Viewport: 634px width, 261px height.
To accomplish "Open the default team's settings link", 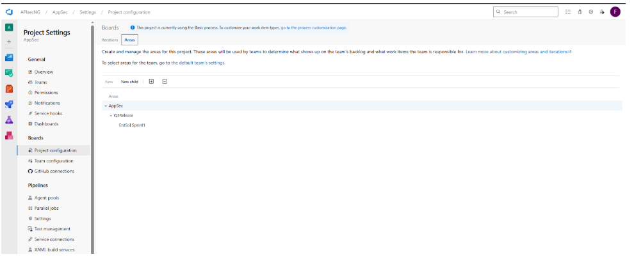I will click(x=198, y=63).
